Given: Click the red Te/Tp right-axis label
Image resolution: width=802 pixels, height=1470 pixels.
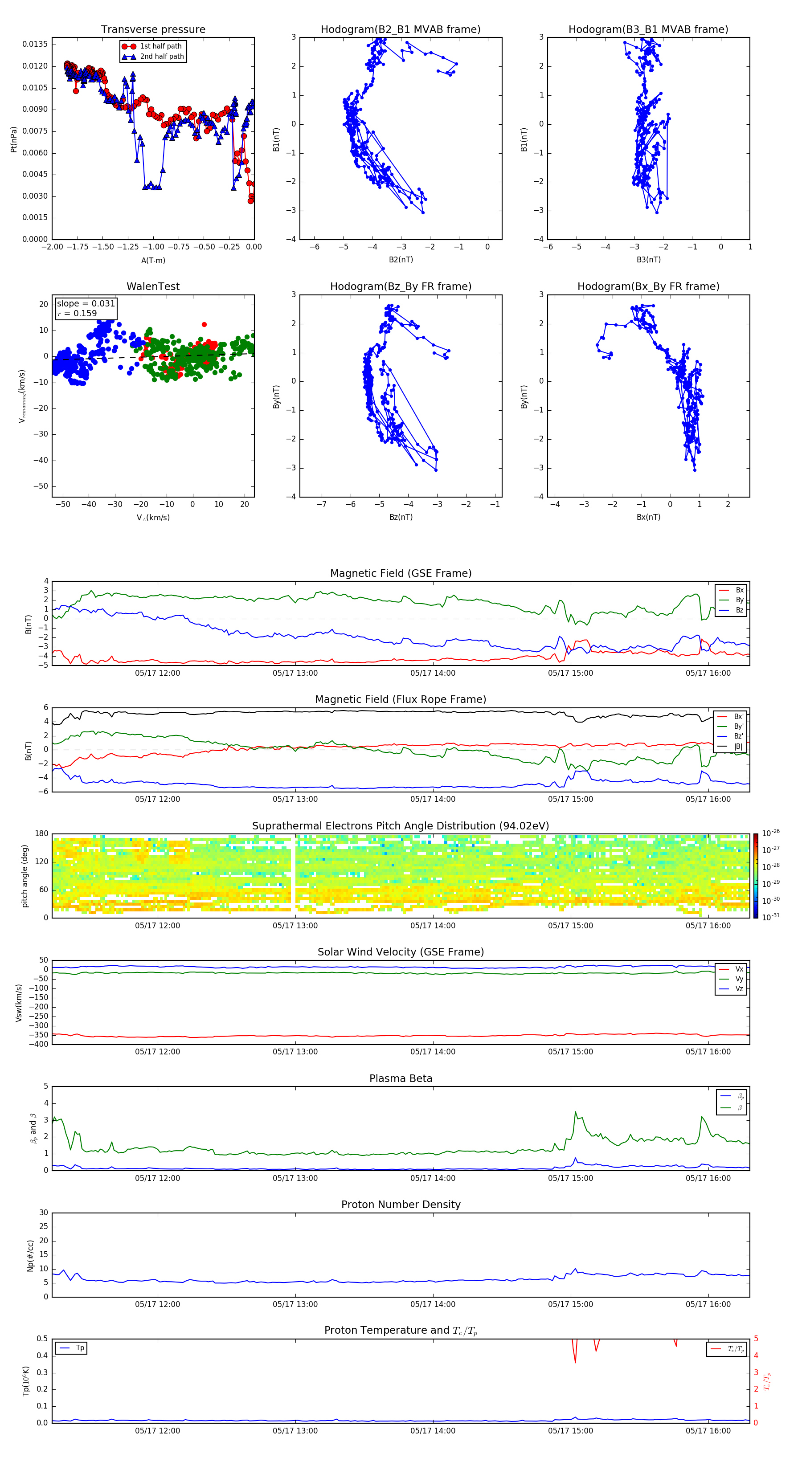Looking at the screenshot, I should click(767, 1381).
